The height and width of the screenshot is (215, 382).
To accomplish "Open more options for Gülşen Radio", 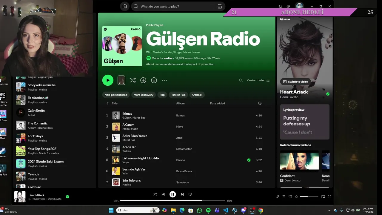I will pyautogui.click(x=164, y=80).
